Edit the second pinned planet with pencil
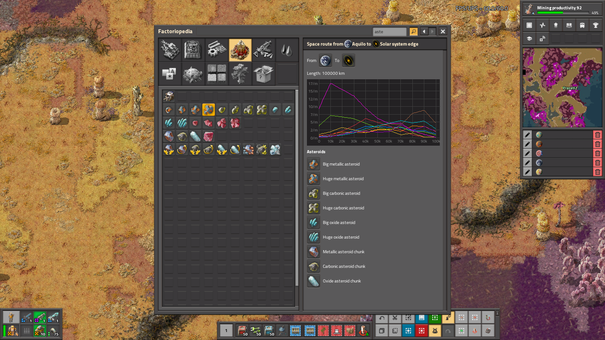This screenshot has width=605, height=340. (x=527, y=144)
